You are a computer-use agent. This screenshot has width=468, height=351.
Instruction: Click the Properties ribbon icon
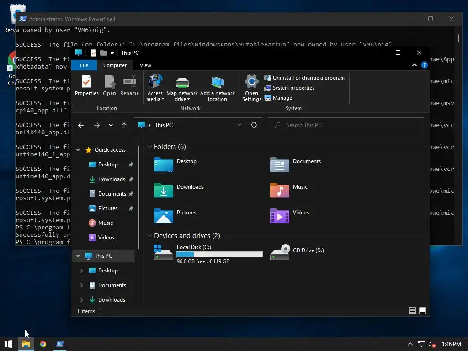86,85
